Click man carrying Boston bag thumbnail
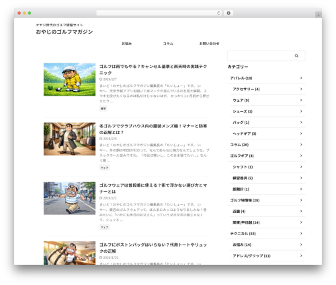Image resolution: width=336 pixels, height=285 pixels. (x=69, y=253)
